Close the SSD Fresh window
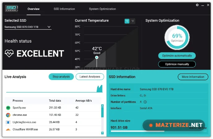213x139 pixels. [x=208, y=5]
